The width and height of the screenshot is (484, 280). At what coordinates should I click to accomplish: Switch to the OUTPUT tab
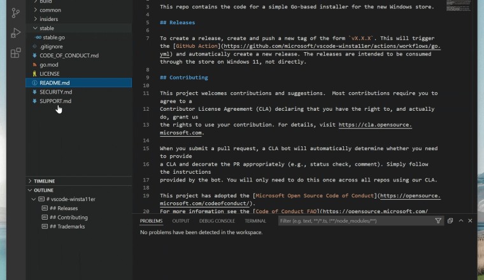[x=181, y=221]
